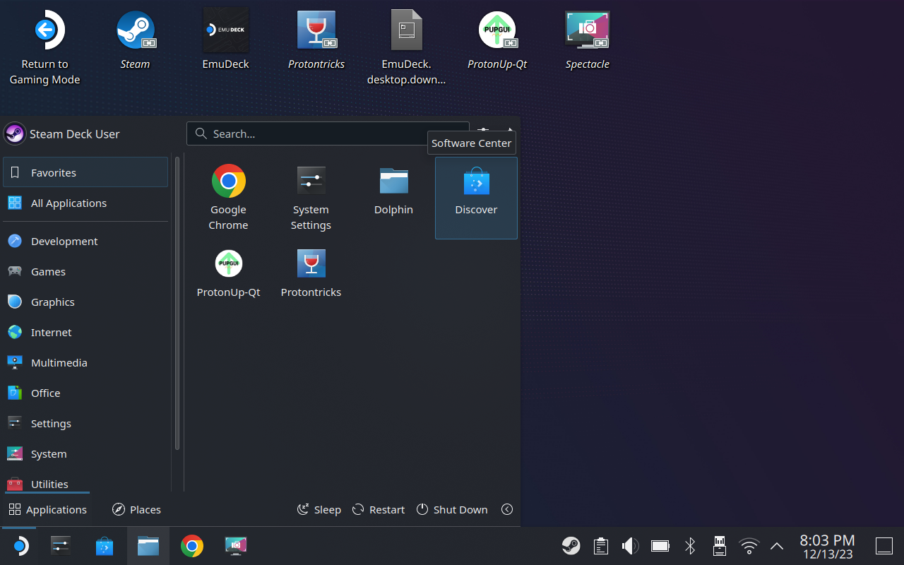Open Google Chrome from the taskbar
Image resolution: width=904 pixels, height=565 pixels.
(192, 546)
